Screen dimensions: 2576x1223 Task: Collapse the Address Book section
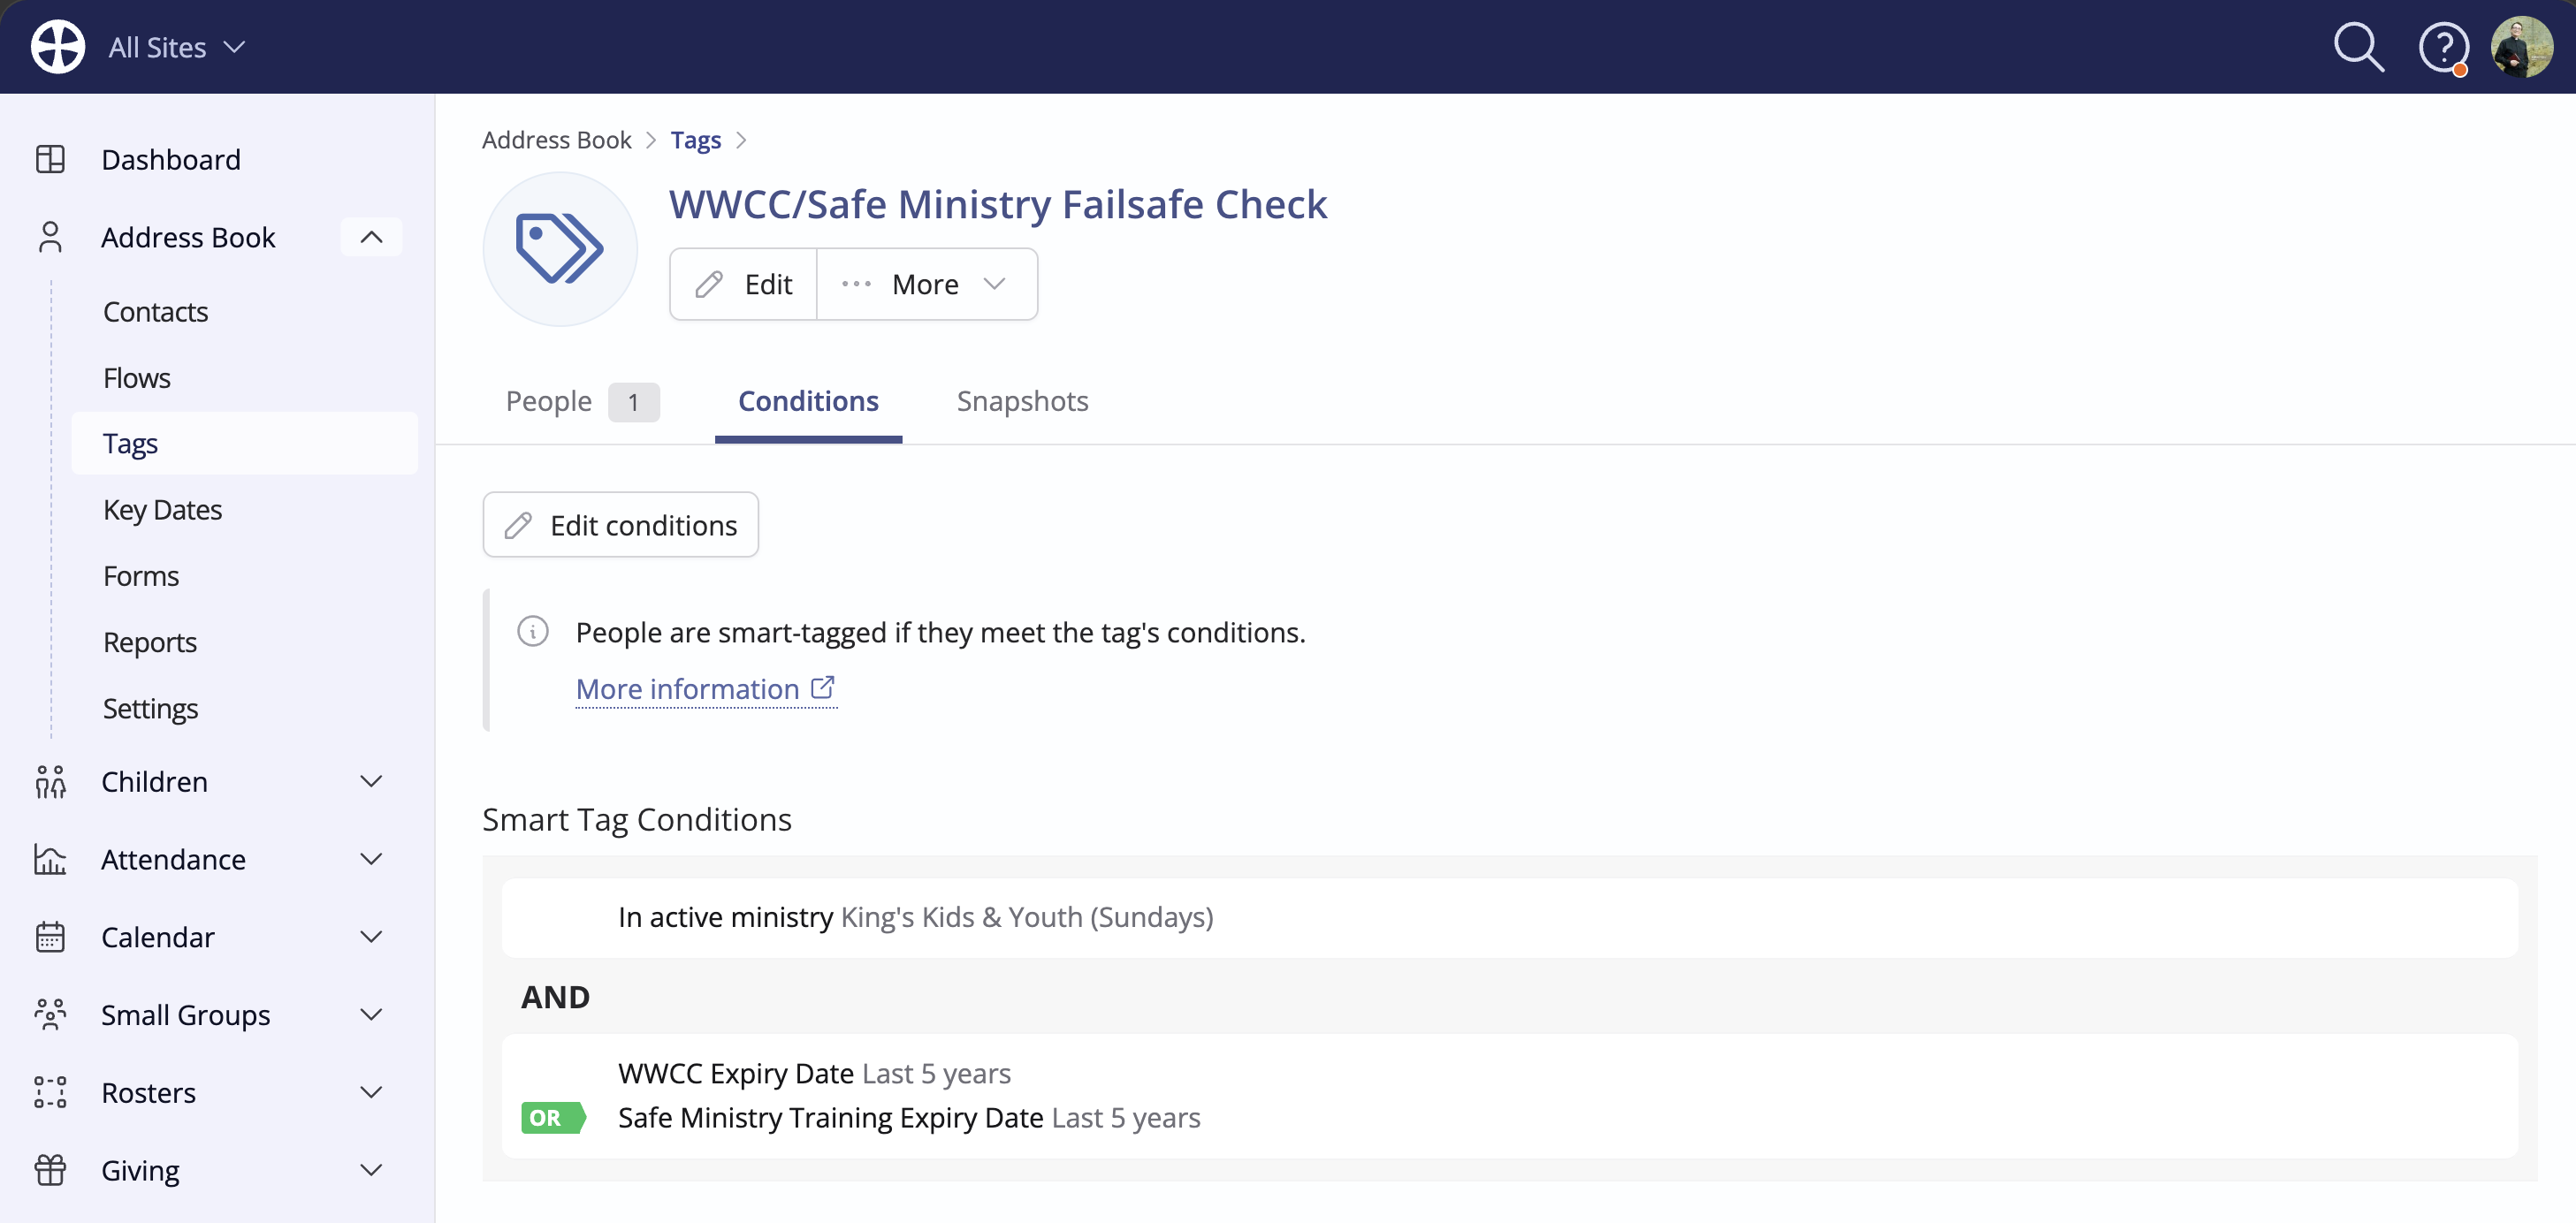point(371,237)
